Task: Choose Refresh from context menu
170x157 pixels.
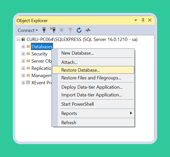Action: (93, 123)
